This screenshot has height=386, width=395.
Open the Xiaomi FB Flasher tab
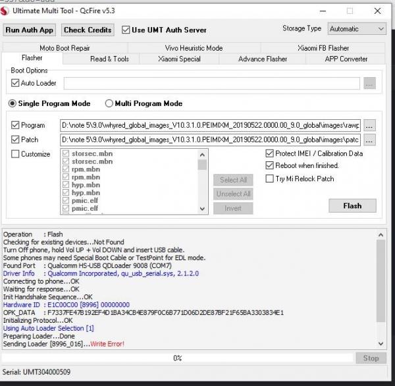tap(323, 48)
